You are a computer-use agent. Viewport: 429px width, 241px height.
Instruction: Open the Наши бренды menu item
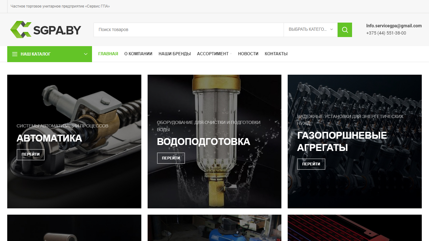click(175, 54)
